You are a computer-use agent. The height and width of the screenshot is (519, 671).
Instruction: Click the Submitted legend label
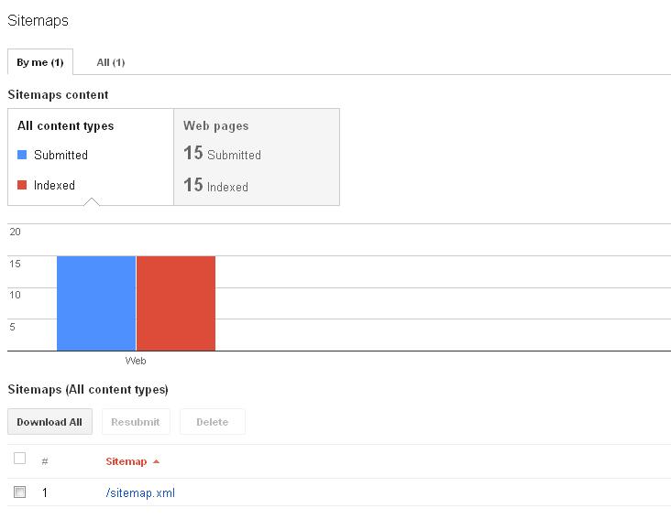coord(60,156)
